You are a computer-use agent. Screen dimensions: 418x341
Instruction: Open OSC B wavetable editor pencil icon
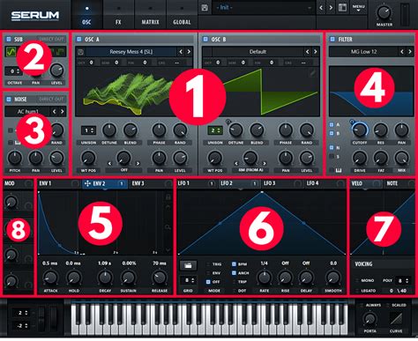pos(312,72)
